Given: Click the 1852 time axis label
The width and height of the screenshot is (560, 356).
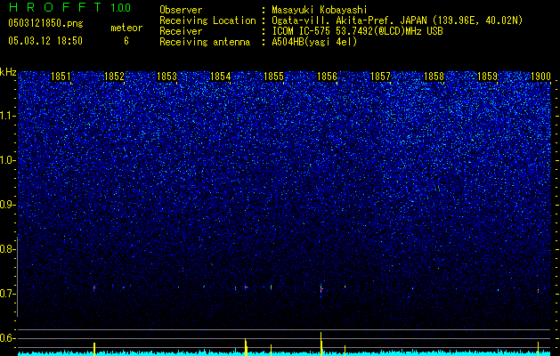Looking at the screenshot, I should pos(114,77).
